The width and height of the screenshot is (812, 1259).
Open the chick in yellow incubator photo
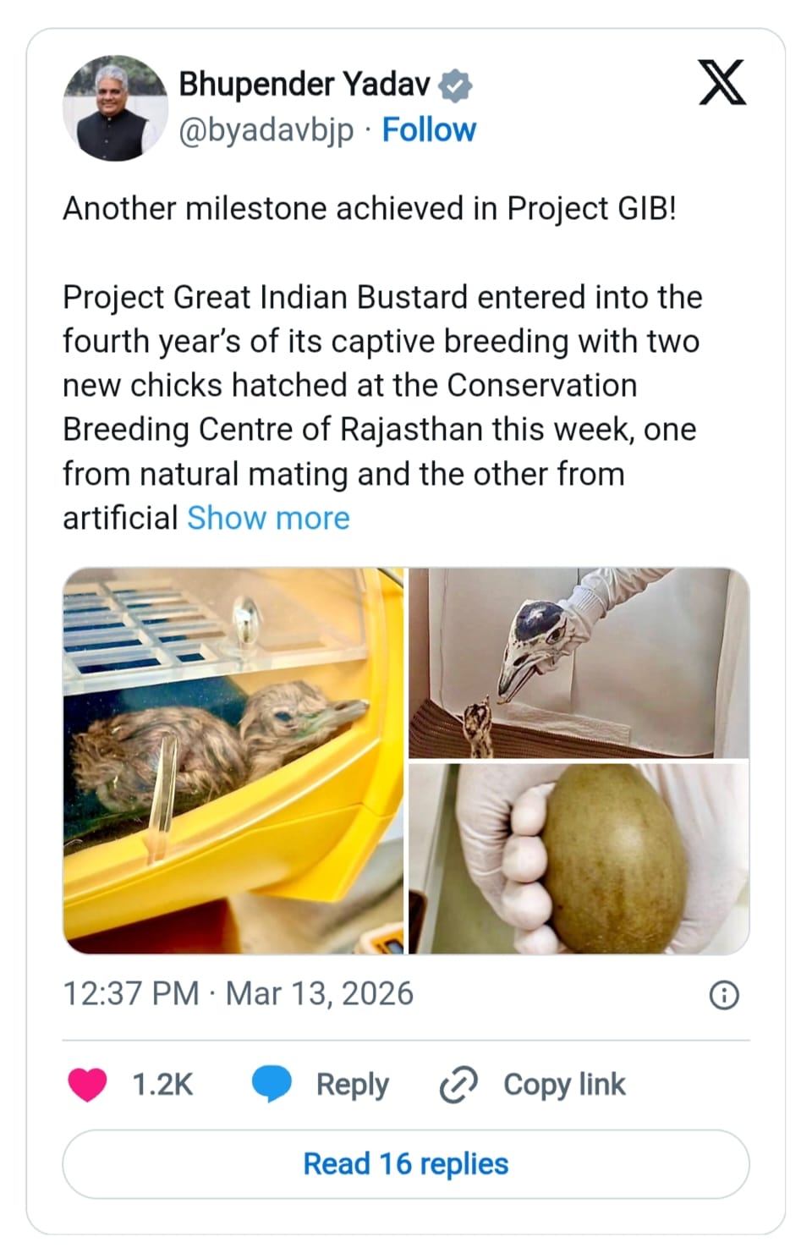click(233, 760)
